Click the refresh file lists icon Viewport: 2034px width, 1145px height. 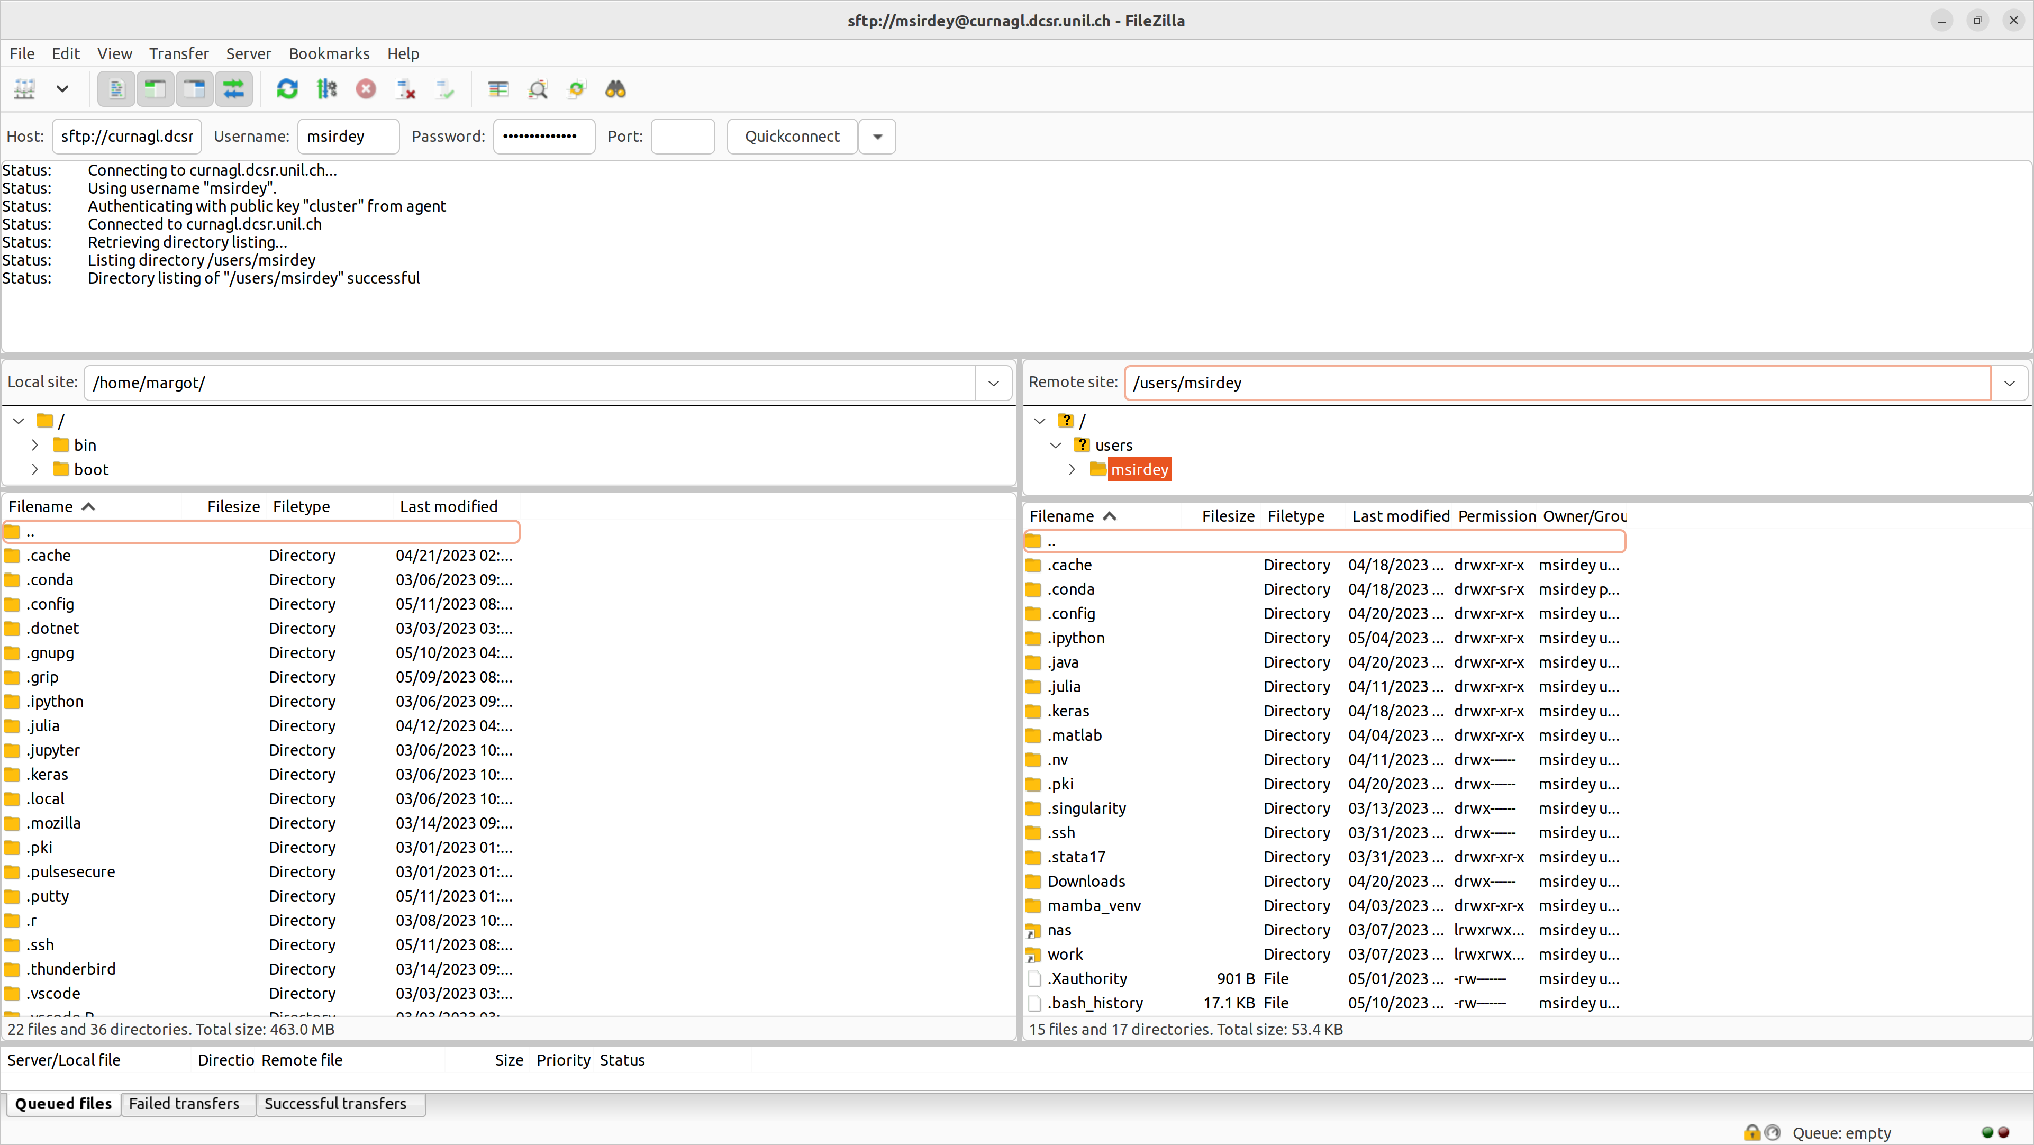287,89
